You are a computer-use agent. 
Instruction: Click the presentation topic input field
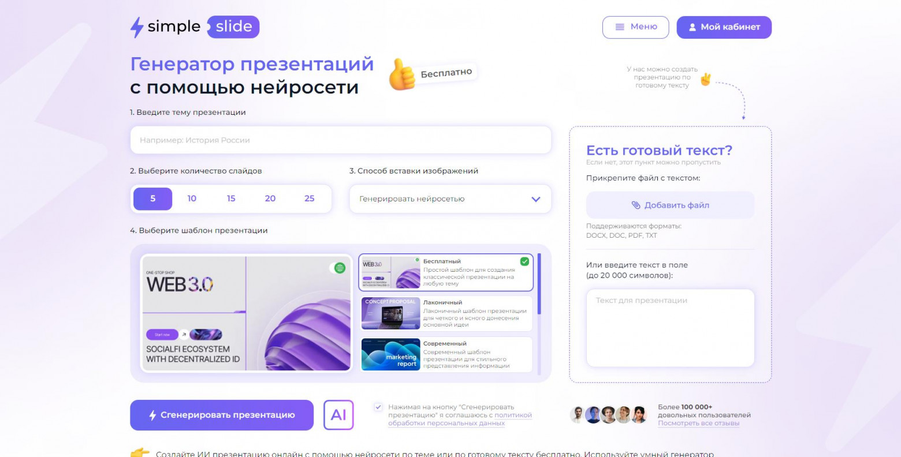pos(341,140)
